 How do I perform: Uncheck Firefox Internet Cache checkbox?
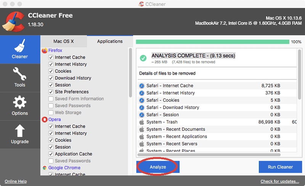[x=51, y=58]
